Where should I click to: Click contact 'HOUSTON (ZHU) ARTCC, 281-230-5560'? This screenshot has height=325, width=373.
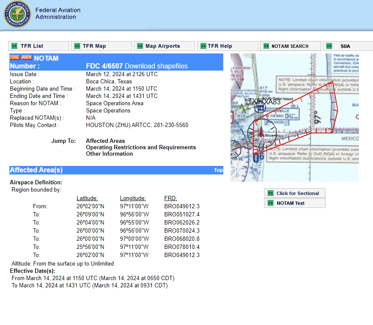137,125
